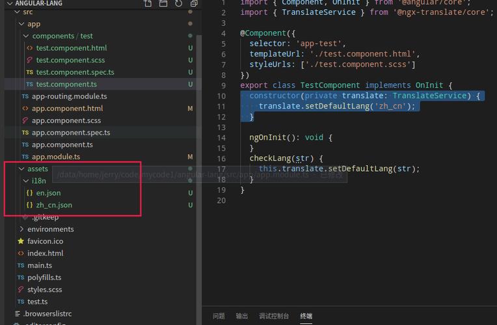Click the U status badge of en.json
The image size is (497, 325).
[x=190, y=193]
